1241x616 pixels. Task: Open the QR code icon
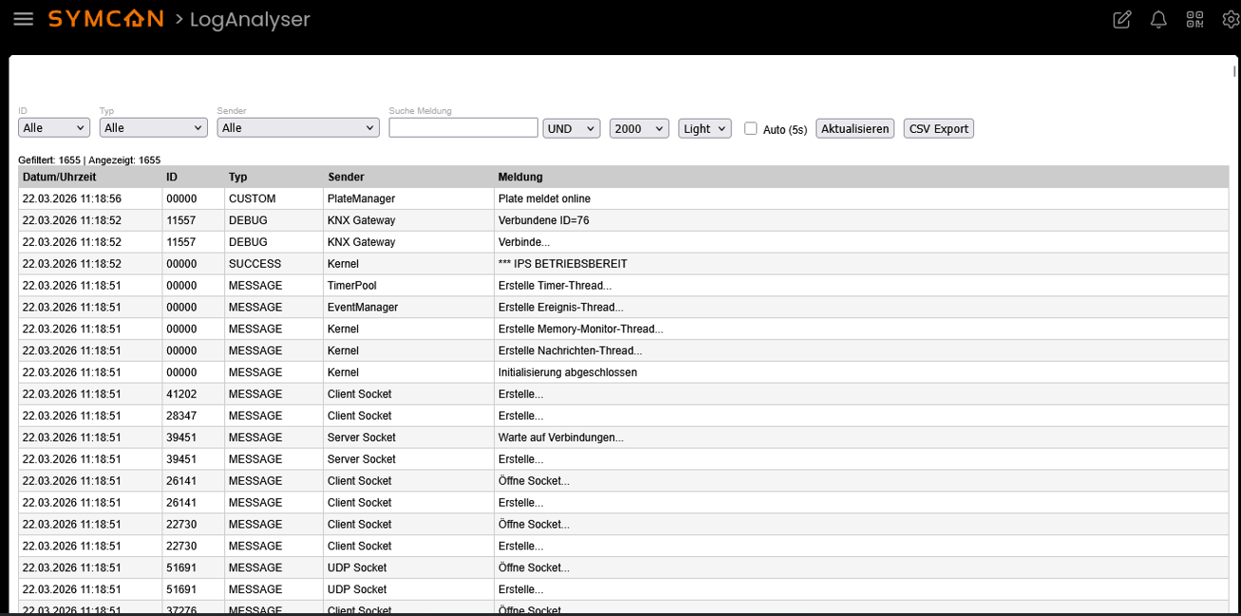[x=1194, y=20]
